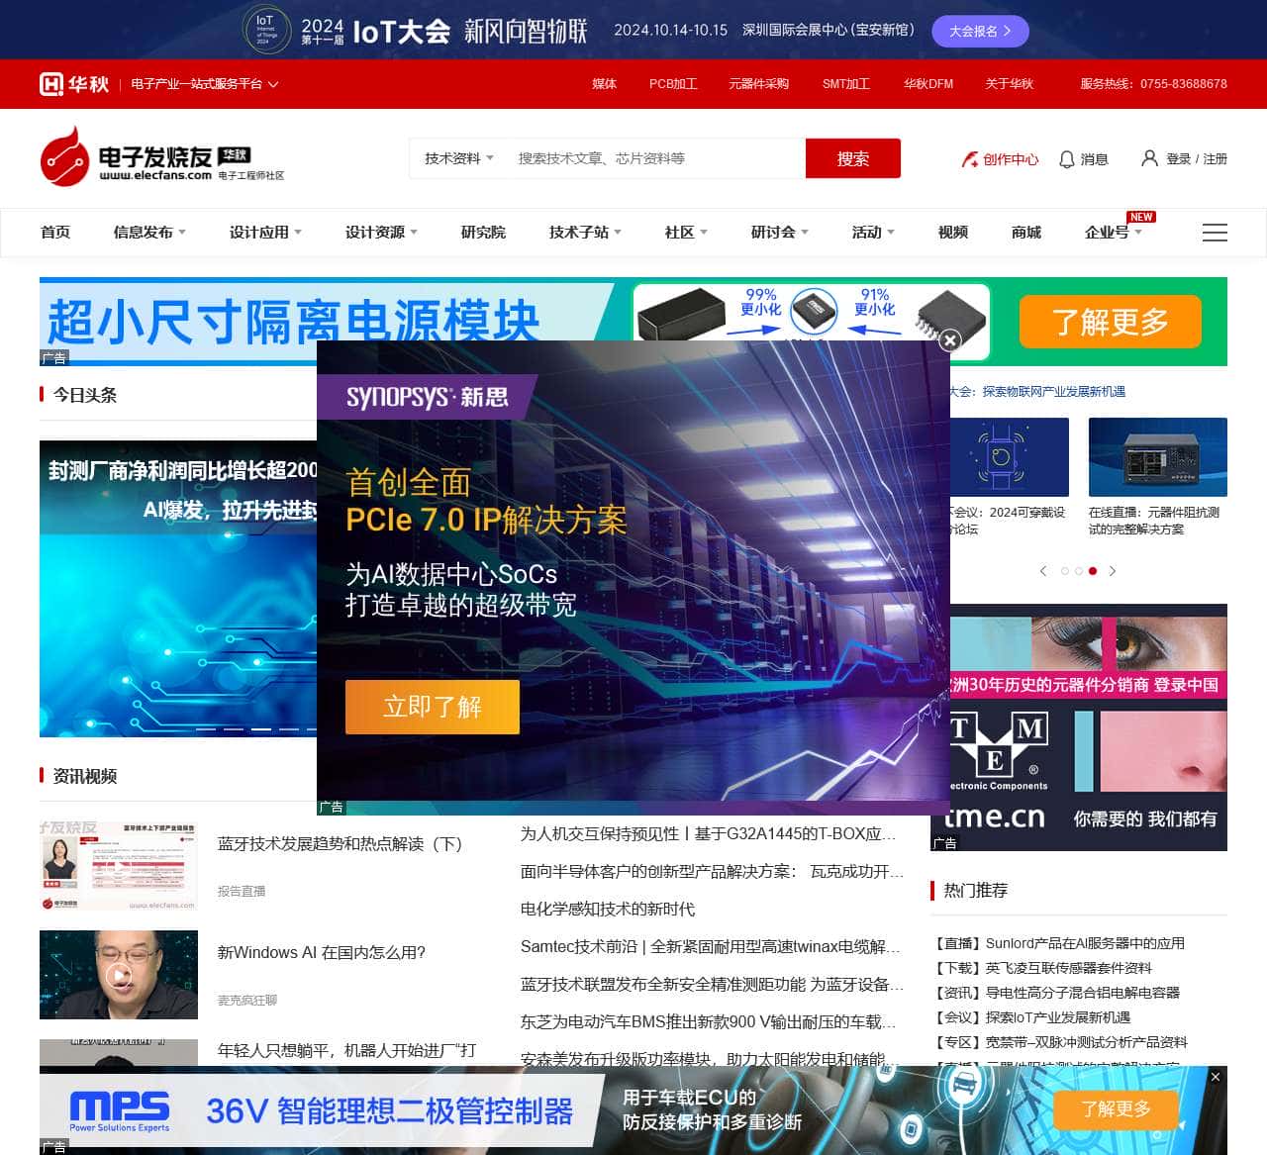Open article 电化学感知技术的新时代
The width and height of the screenshot is (1267, 1155).
608,909
